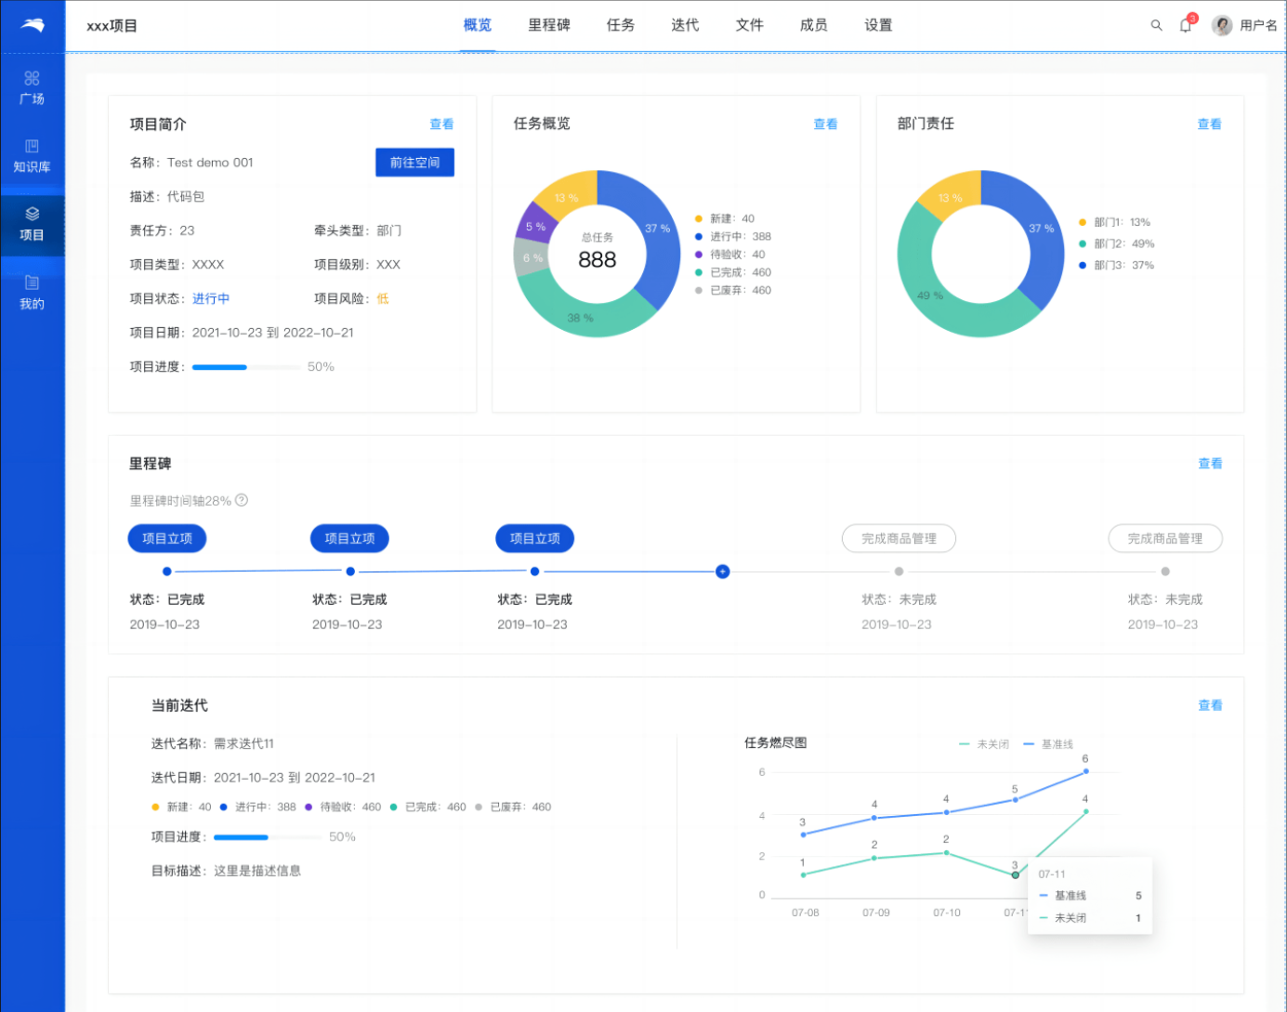Click the 前往空间 button
Viewport: 1287px width, 1012px height.
pyautogui.click(x=414, y=163)
